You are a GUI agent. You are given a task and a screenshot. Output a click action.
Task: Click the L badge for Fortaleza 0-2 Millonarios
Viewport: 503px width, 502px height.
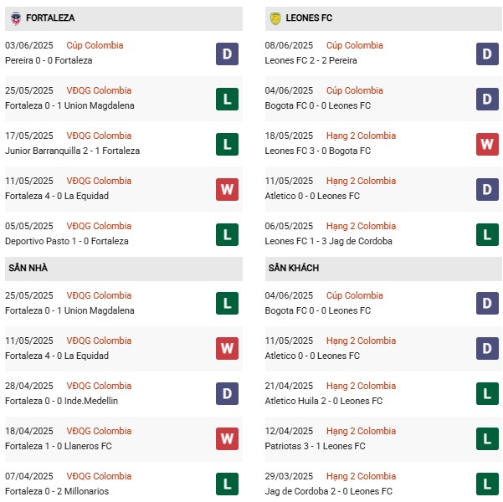pos(227,484)
